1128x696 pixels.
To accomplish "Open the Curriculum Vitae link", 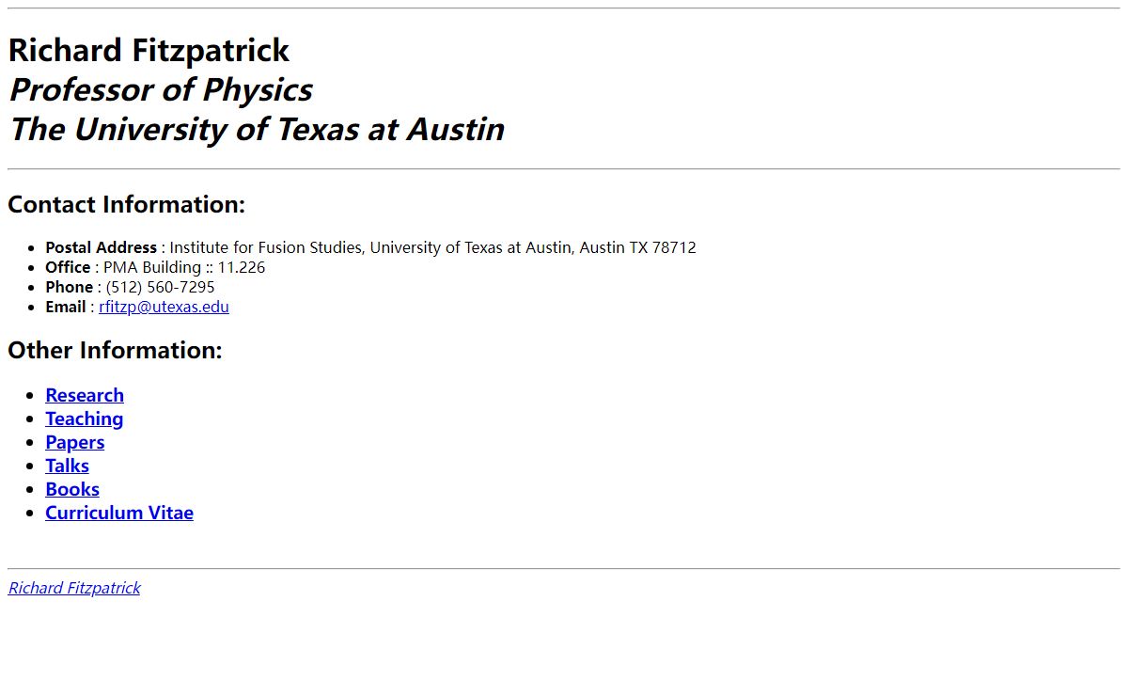I will coord(119,513).
